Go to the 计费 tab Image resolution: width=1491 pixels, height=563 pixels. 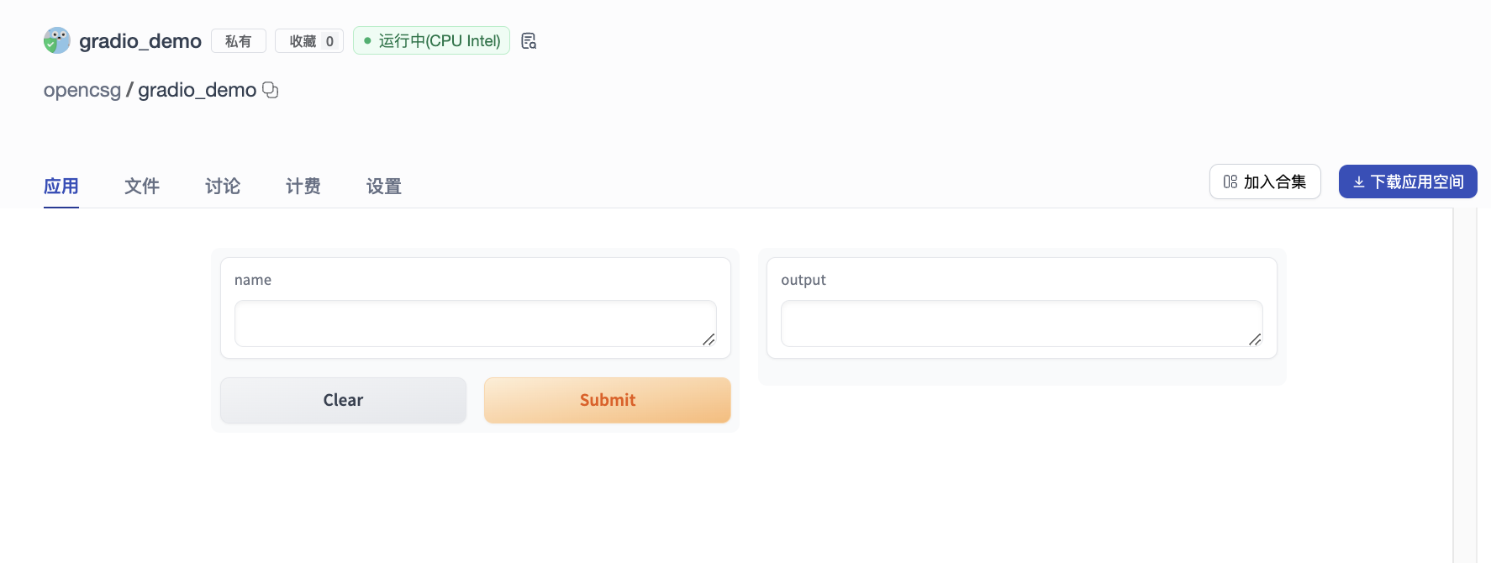[303, 186]
